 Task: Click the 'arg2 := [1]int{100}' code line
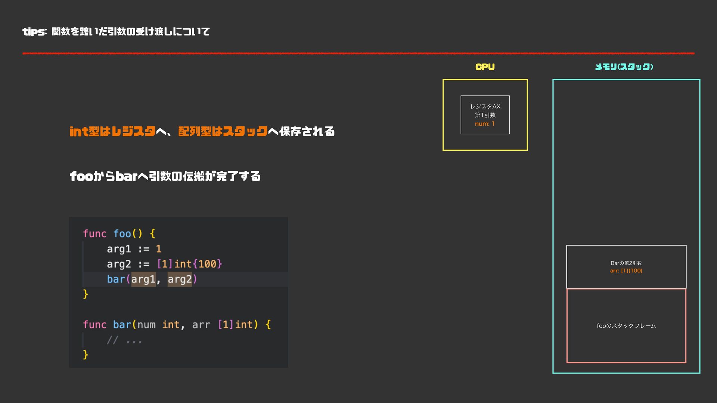point(164,264)
